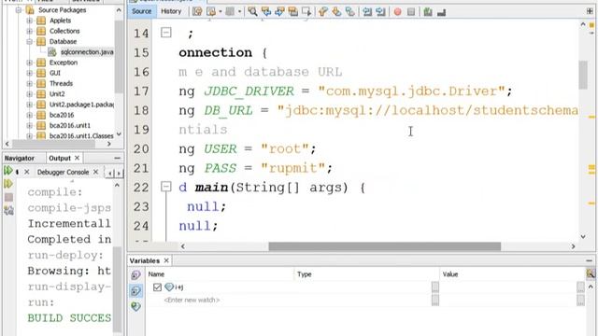Screen dimensions: 598x336
Task: Jump to Next Bookmark icon
Action: (336, 12)
